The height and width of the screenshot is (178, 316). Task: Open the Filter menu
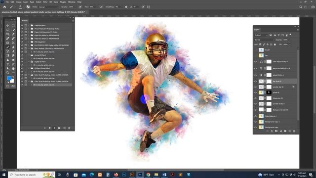(45, 2)
